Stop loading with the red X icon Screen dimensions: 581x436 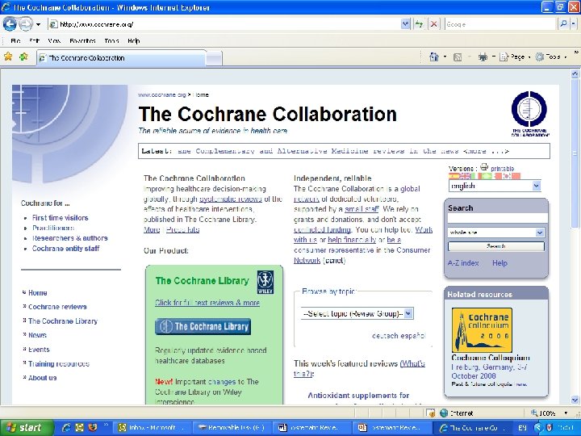pos(433,24)
